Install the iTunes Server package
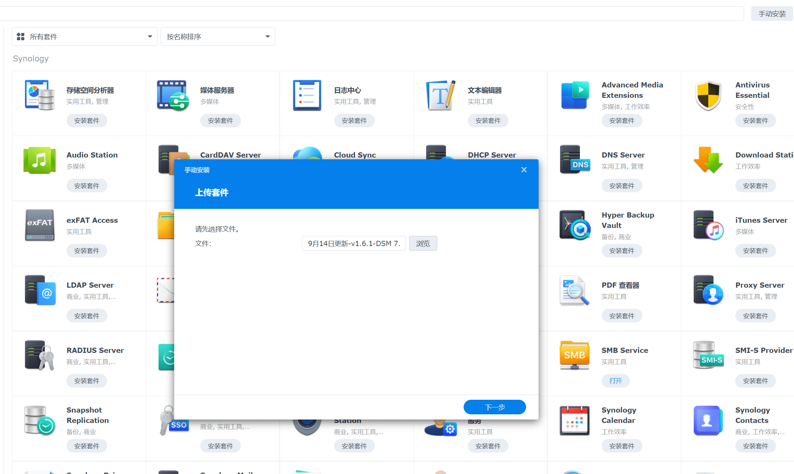794x474 pixels. coord(755,251)
